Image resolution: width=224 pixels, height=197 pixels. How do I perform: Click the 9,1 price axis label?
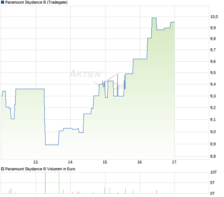pyautogui.click(x=213, y=119)
